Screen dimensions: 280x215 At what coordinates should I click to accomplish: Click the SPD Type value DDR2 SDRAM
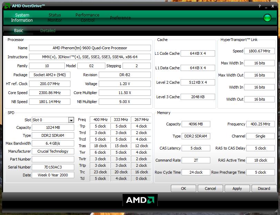point(53,135)
